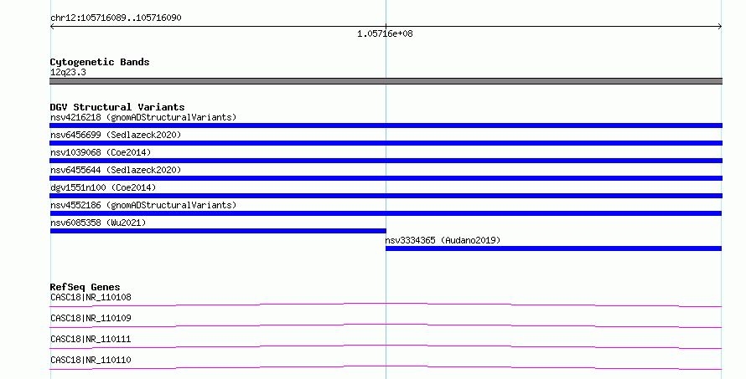
Task: Open nsv6456699 (Sedlazeck2020) variant label
Action: pos(116,135)
